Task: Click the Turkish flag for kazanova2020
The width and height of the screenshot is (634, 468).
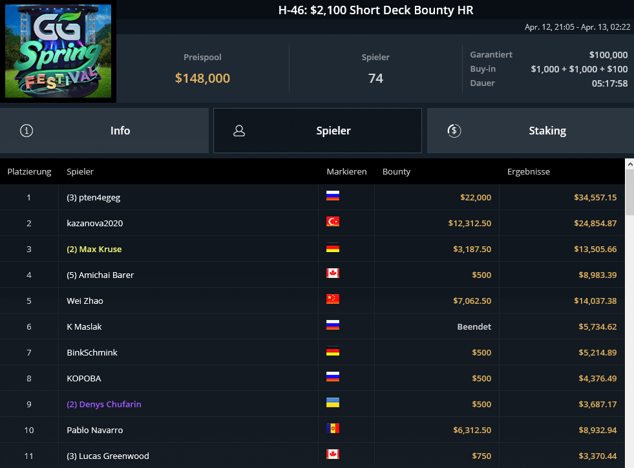Action: click(333, 222)
